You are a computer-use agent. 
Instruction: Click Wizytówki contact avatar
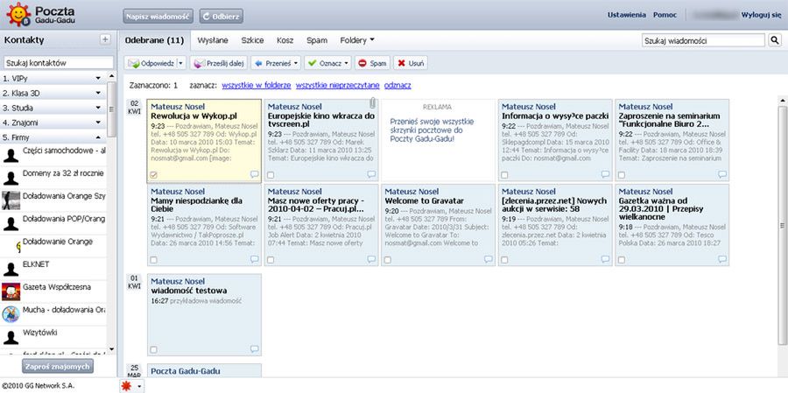tap(11, 337)
